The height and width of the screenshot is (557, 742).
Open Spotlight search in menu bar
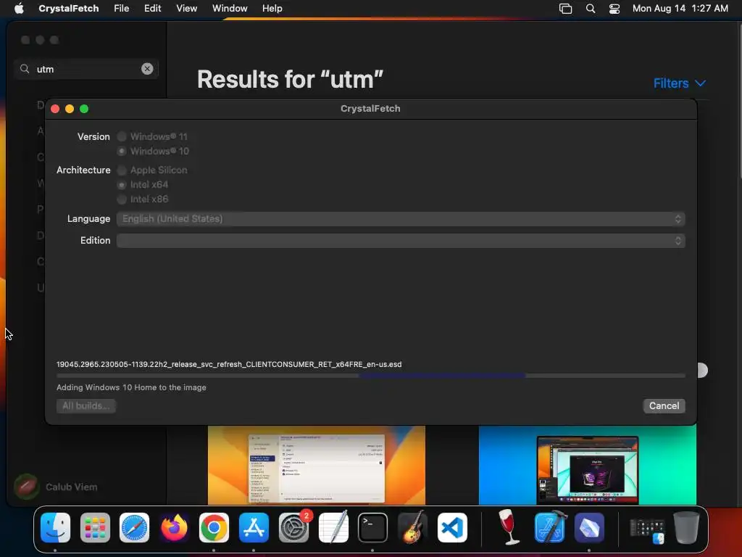pos(590,8)
